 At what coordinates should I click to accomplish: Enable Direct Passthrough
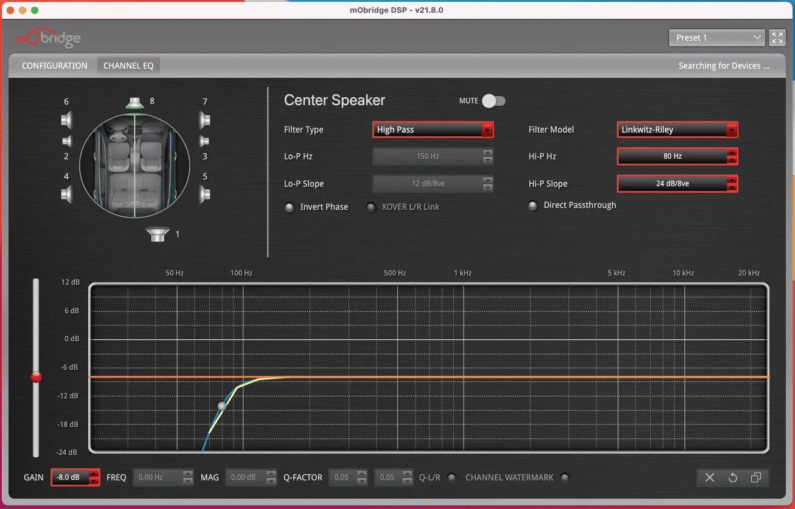click(x=533, y=206)
